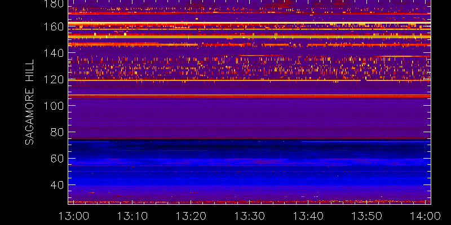Click the 13:50 time axis label
This screenshot has width=451, height=225.
point(367,216)
